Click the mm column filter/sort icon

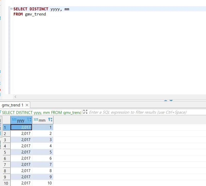tap(50, 120)
